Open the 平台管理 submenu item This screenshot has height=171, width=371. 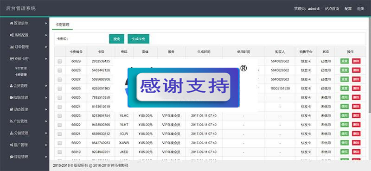pyautogui.click(x=20, y=68)
